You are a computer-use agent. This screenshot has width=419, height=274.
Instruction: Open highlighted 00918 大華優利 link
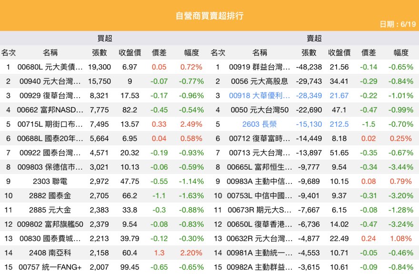tap(259, 95)
